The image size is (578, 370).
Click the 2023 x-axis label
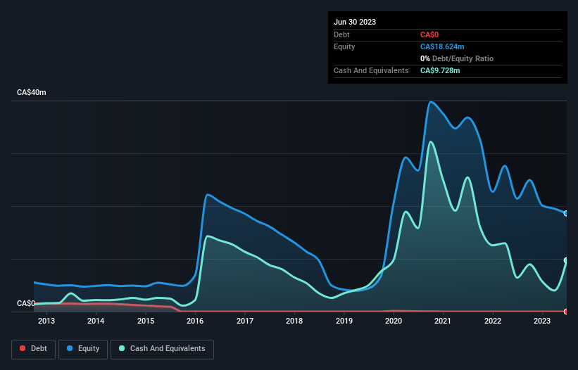point(542,321)
